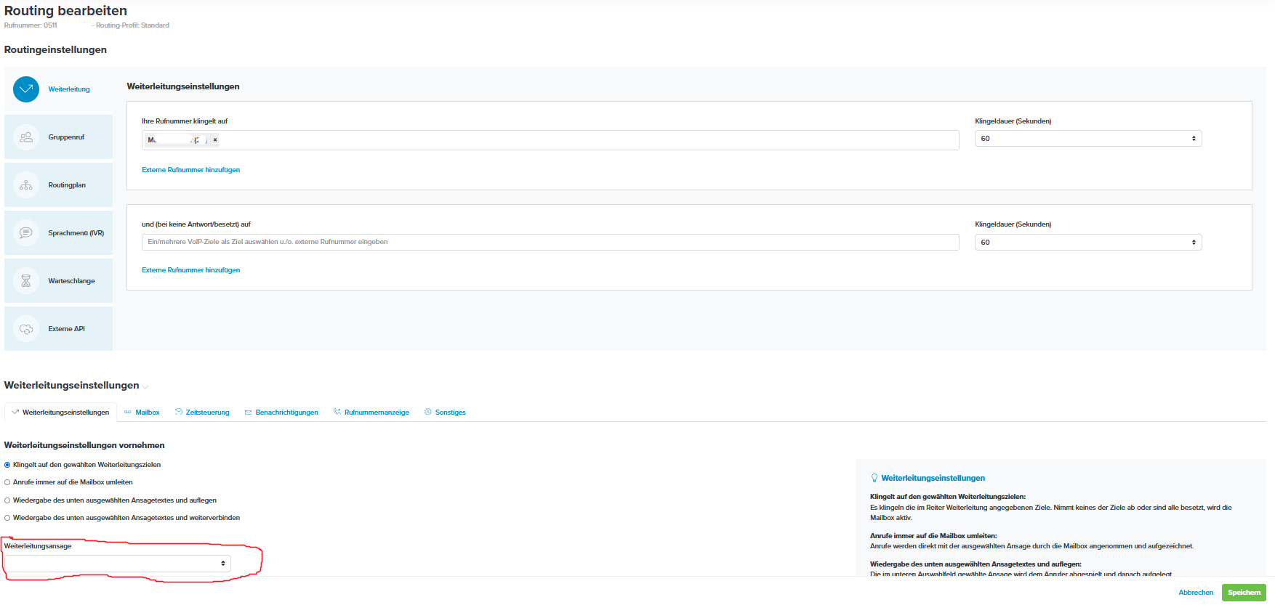Select 'Klingelt auf den gewählten Weiterleitungszielen' option
This screenshot has height=605, width=1275.
[x=7, y=465]
